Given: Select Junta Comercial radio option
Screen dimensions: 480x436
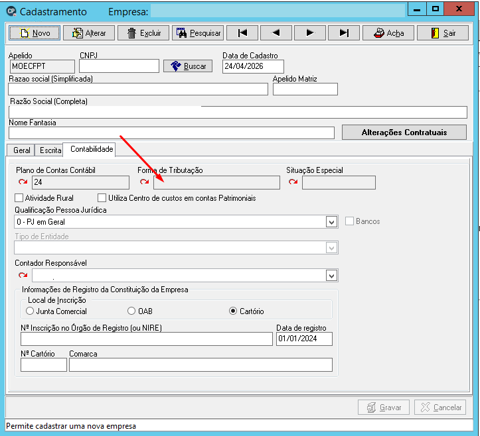Looking at the screenshot, I should (x=30, y=311).
